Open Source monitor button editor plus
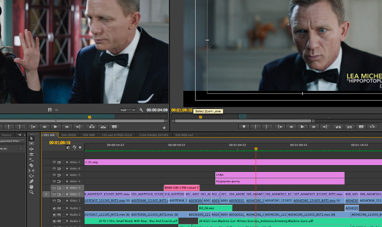 pos(164,128)
